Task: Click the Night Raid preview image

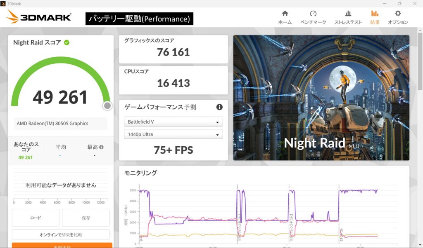Action: click(x=321, y=98)
